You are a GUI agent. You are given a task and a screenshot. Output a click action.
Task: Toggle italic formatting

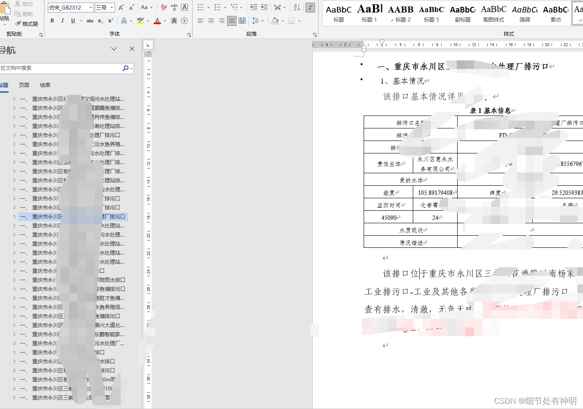[62, 20]
